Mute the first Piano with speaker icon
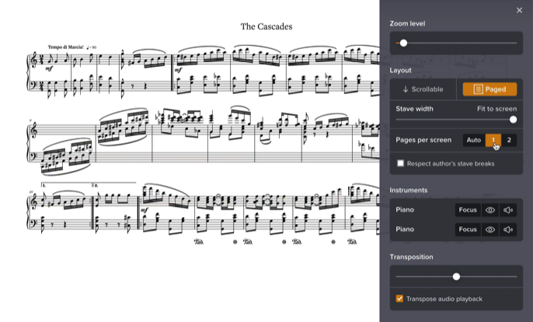Image resolution: width=533 pixels, height=322 pixels. [508, 209]
